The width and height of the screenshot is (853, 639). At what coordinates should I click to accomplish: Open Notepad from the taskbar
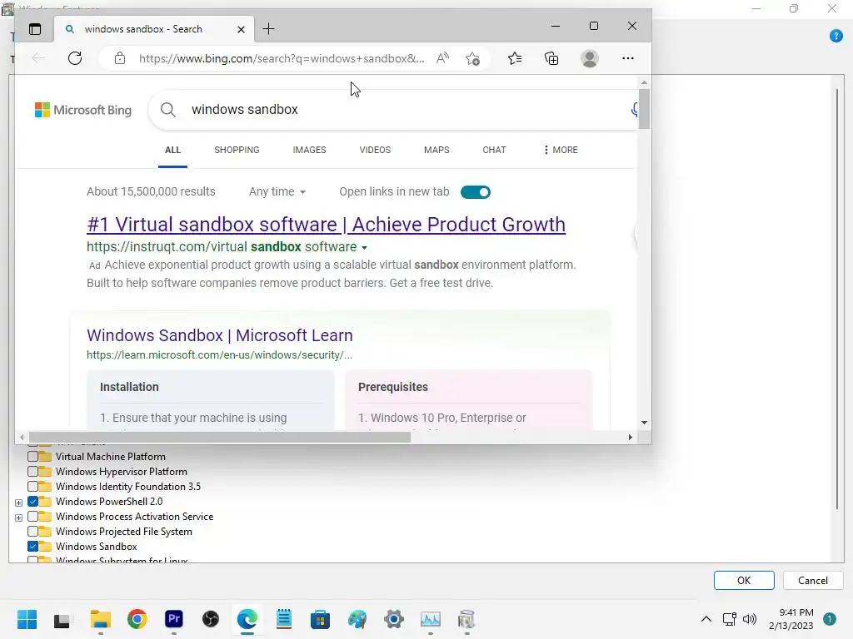(284, 619)
